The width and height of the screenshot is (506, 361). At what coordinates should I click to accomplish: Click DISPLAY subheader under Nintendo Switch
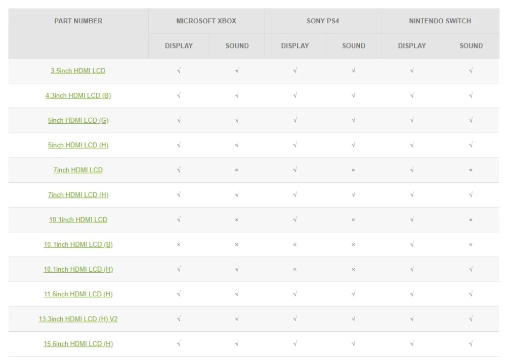click(x=412, y=46)
